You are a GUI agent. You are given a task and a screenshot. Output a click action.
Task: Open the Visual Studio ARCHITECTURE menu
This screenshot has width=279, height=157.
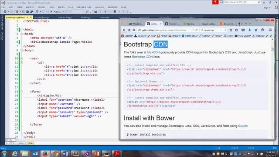[x=84, y=7]
